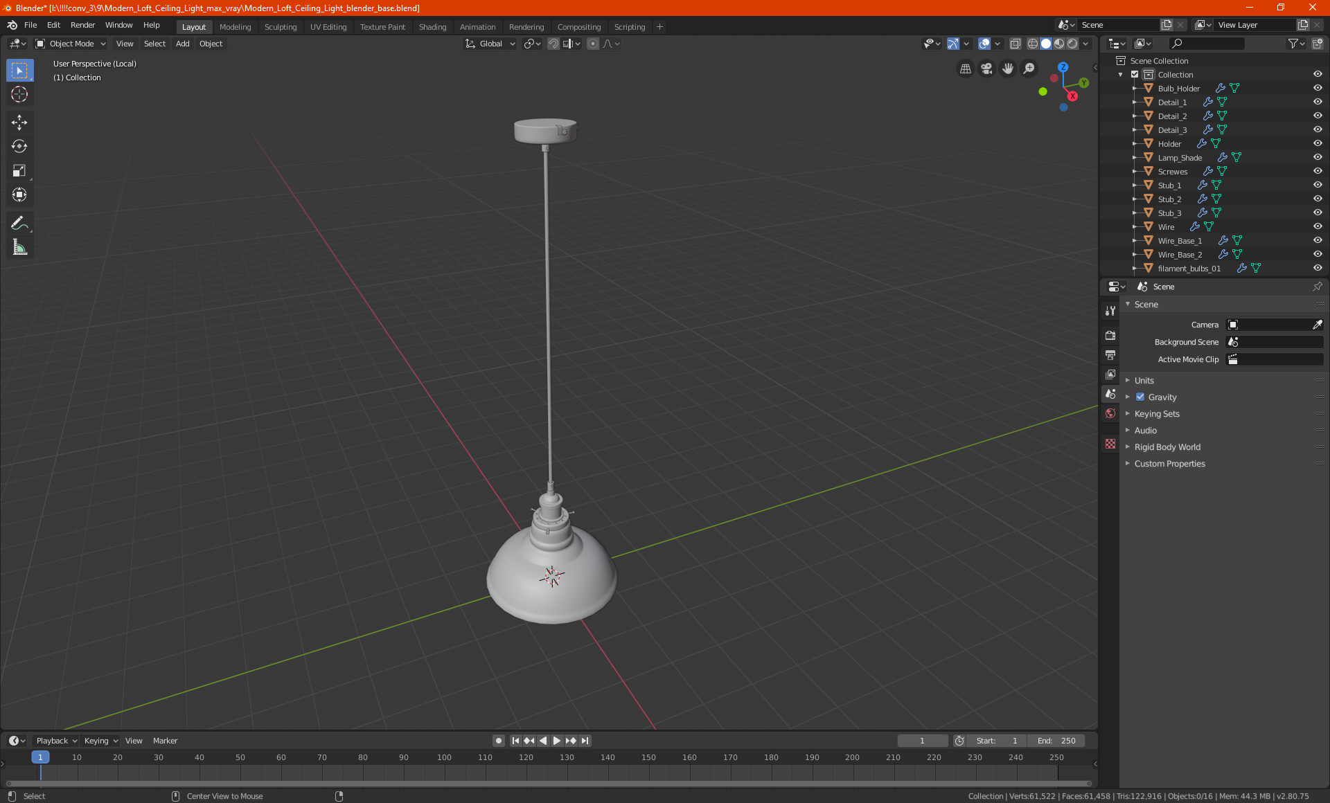1330x803 pixels.
Task: Open the World properties tab icon
Action: [1110, 413]
